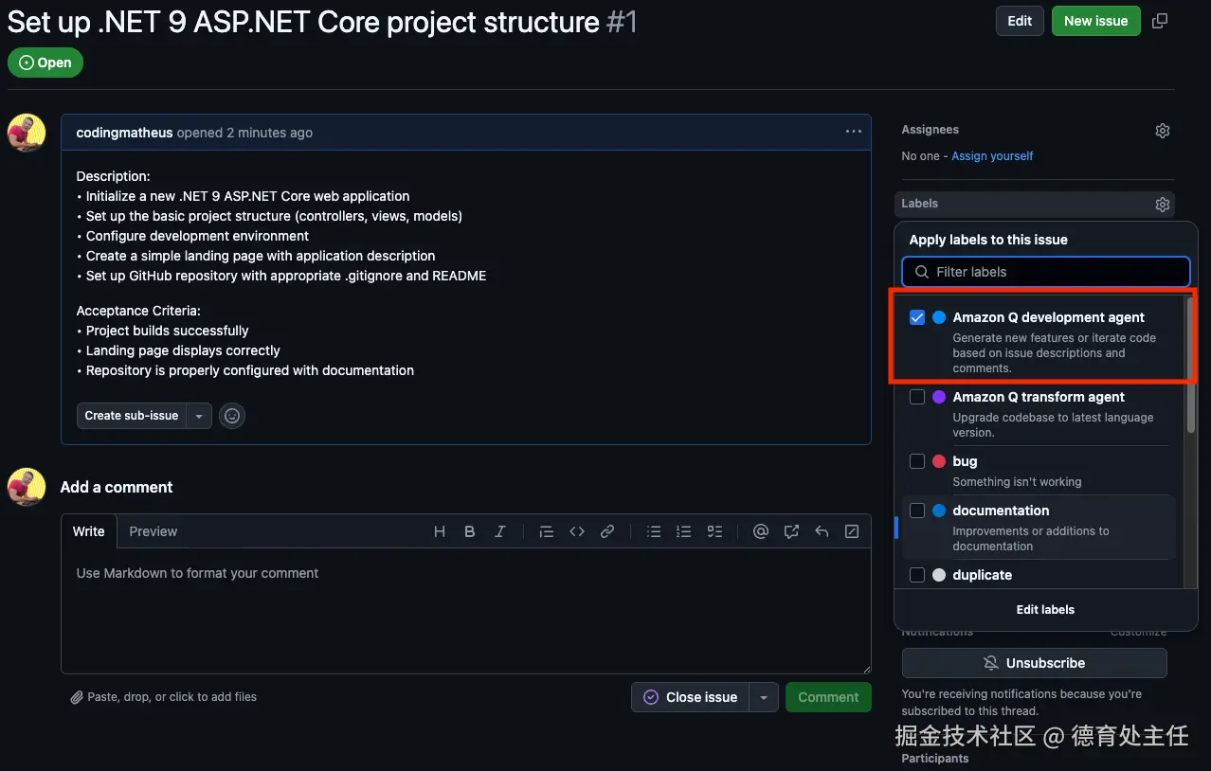Image resolution: width=1211 pixels, height=771 pixels.
Task: Click the heading format icon
Action: [440, 531]
